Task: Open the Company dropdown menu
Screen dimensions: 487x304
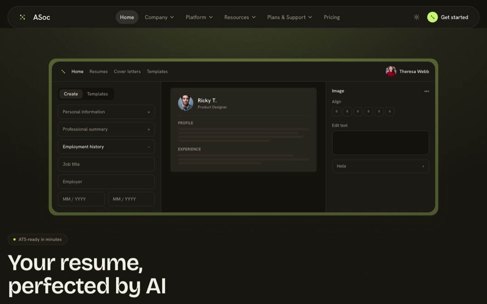Action: point(159,17)
